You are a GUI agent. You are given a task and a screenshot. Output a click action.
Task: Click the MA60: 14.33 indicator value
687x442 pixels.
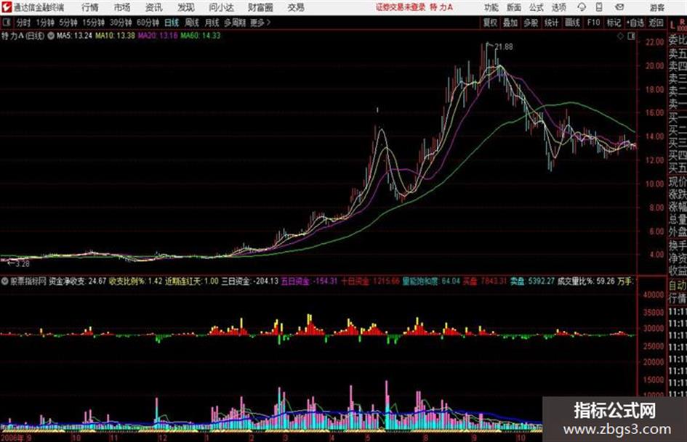click(x=200, y=36)
